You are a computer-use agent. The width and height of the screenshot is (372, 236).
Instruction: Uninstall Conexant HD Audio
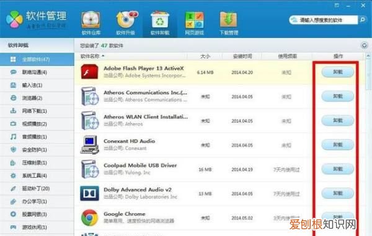click(x=338, y=145)
